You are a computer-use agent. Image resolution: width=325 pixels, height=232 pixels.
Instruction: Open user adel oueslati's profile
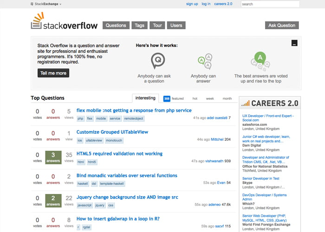(x=217, y=118)
